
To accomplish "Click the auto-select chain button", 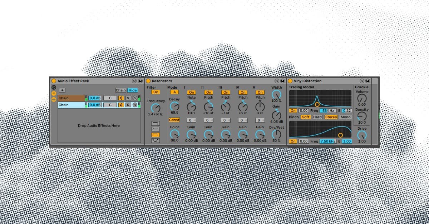I will (x=62, y=90).
